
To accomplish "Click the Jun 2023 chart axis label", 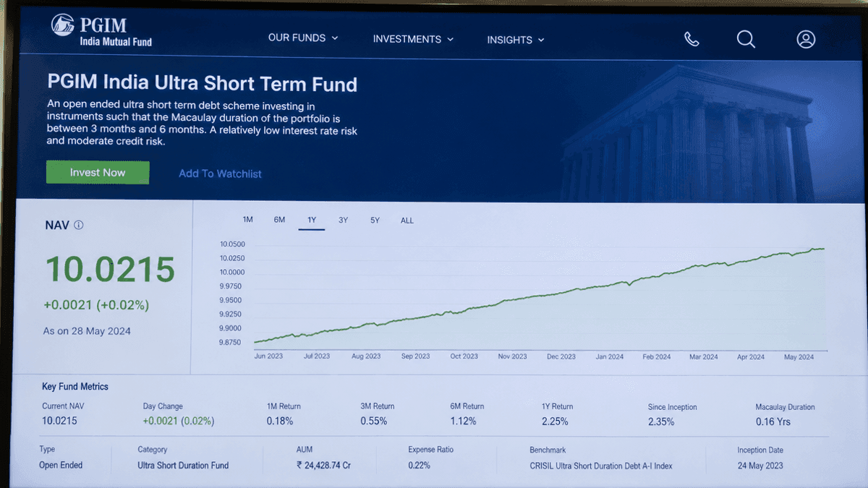I will (268, 356).
